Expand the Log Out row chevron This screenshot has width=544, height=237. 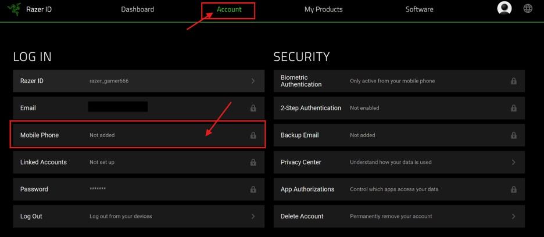(253, 216)
